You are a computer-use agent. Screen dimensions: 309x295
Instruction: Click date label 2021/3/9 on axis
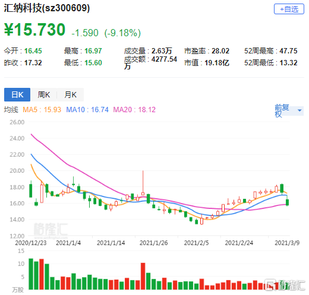(x=287, y=243)
